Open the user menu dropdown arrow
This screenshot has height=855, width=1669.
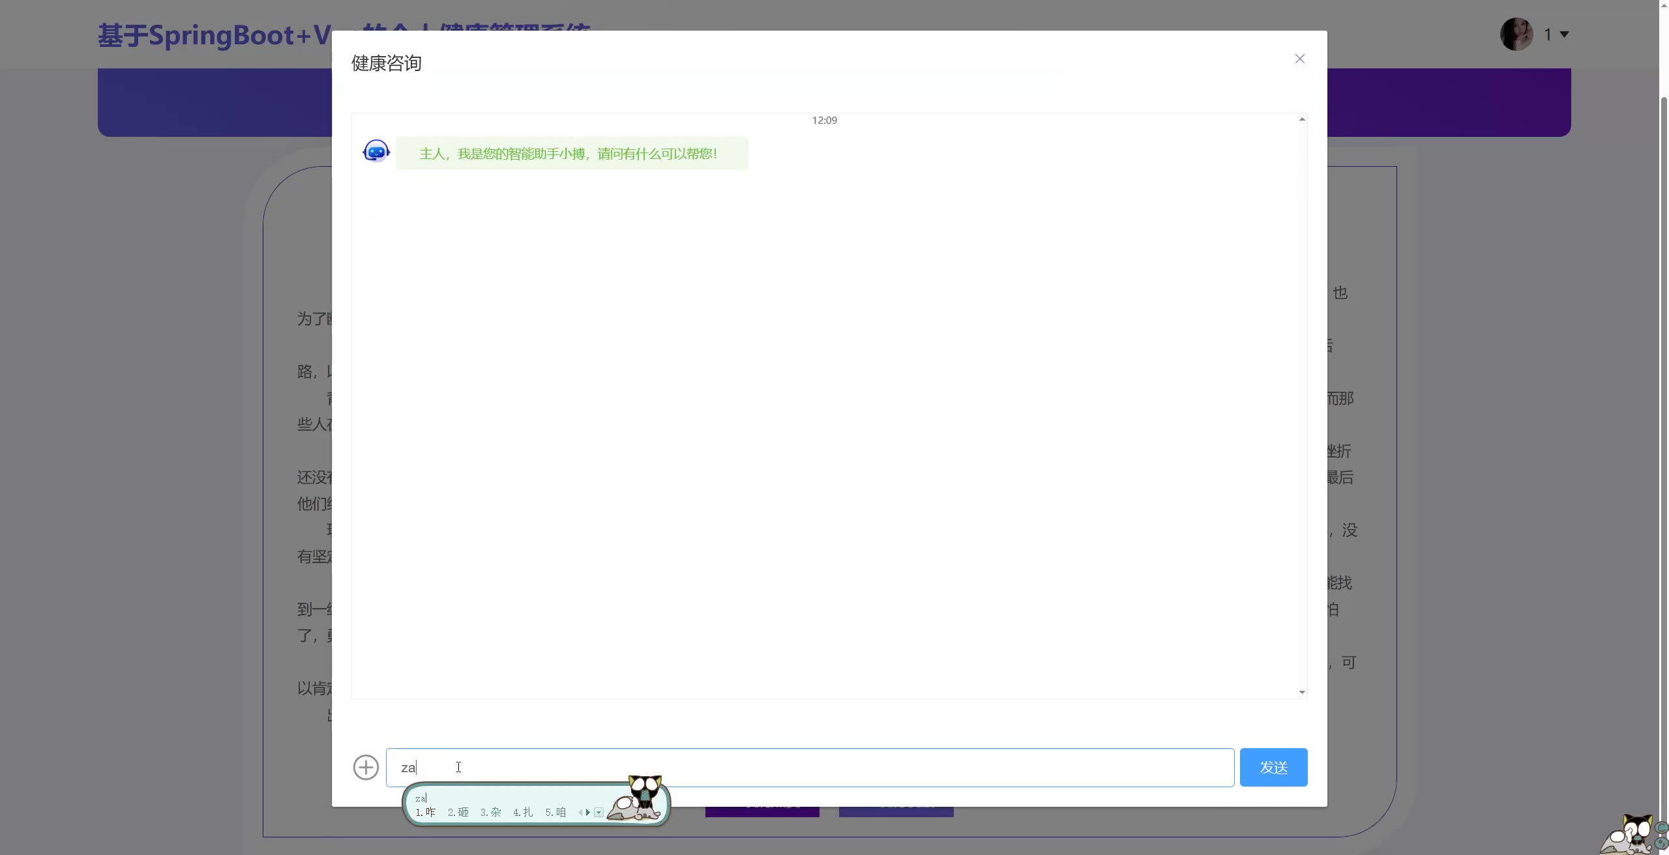coord(1564,35)
